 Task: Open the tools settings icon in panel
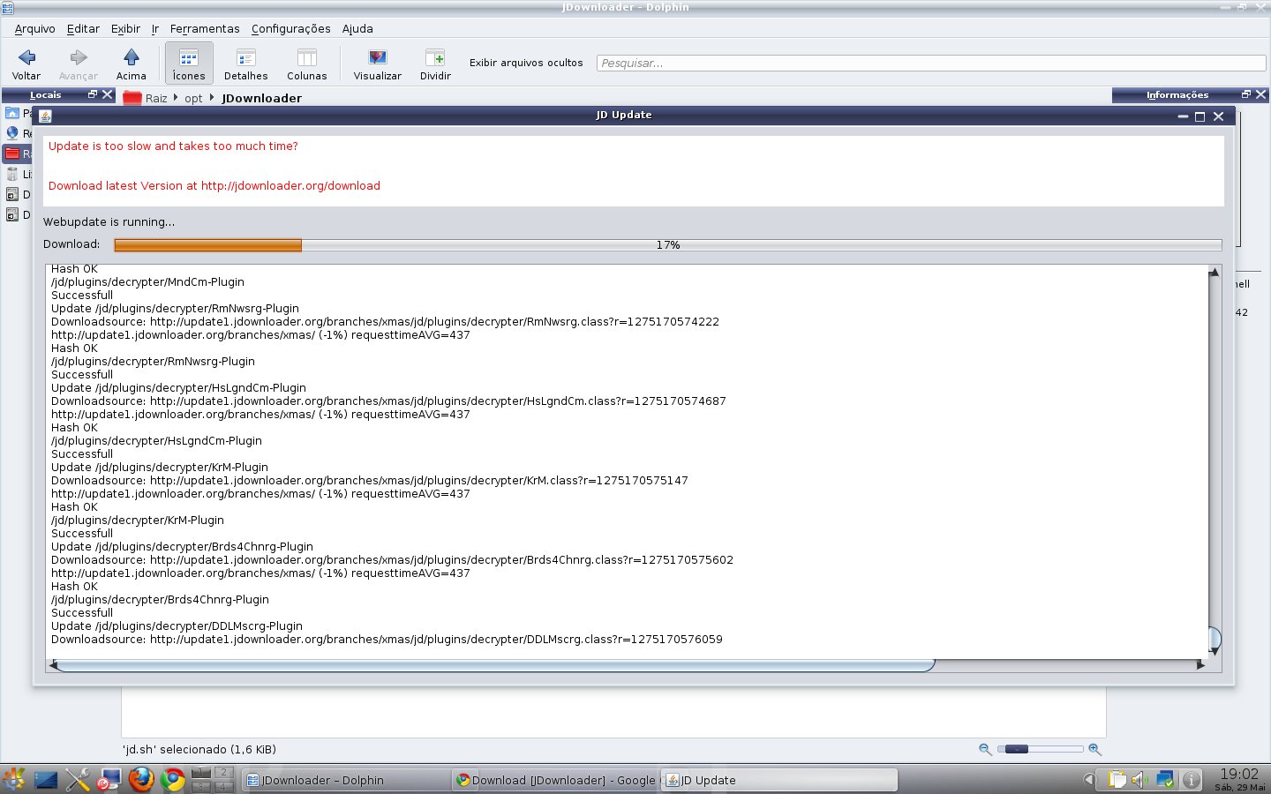pyautogui.click(x=78, y=780)
